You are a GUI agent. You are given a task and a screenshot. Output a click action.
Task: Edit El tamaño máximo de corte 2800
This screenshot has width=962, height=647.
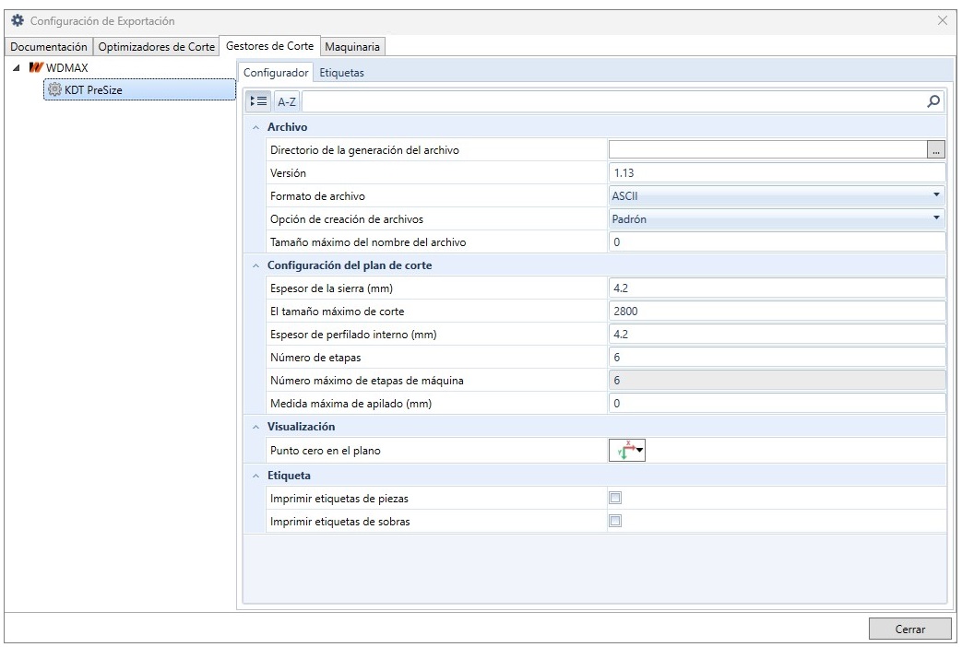point(777,311)
